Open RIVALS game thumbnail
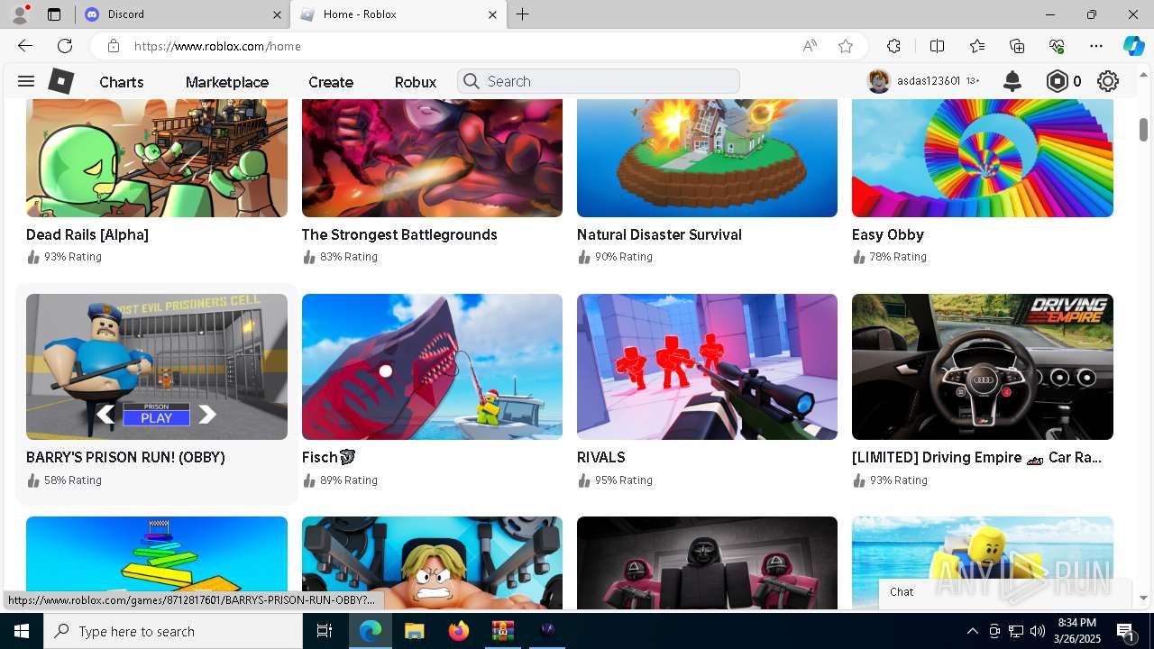 pyautogui.click(x=707, y=367)
